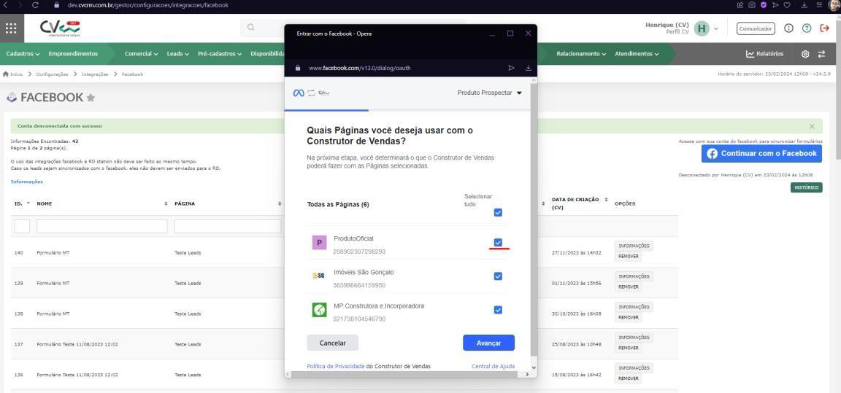Go back in the browser
This screenshot has height=393, width=841.
point(5,5)
